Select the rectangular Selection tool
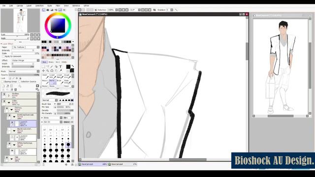This screenshot has height=177, width=315. [43, 66]
